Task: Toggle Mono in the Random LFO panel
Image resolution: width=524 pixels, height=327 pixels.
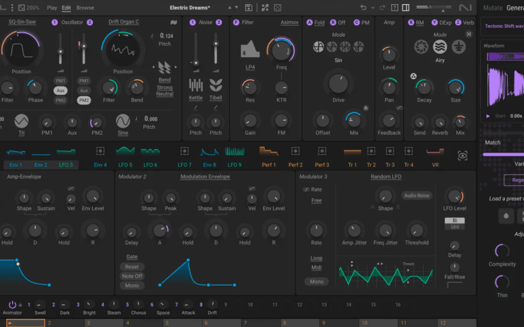Action: tap(317, 281)
